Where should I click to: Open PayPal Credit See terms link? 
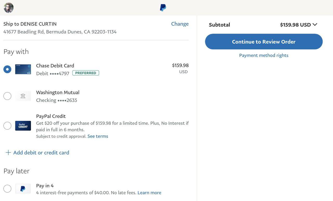coord(98,136)
